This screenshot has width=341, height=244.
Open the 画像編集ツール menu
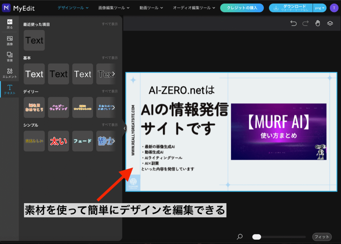click(114, 8)
